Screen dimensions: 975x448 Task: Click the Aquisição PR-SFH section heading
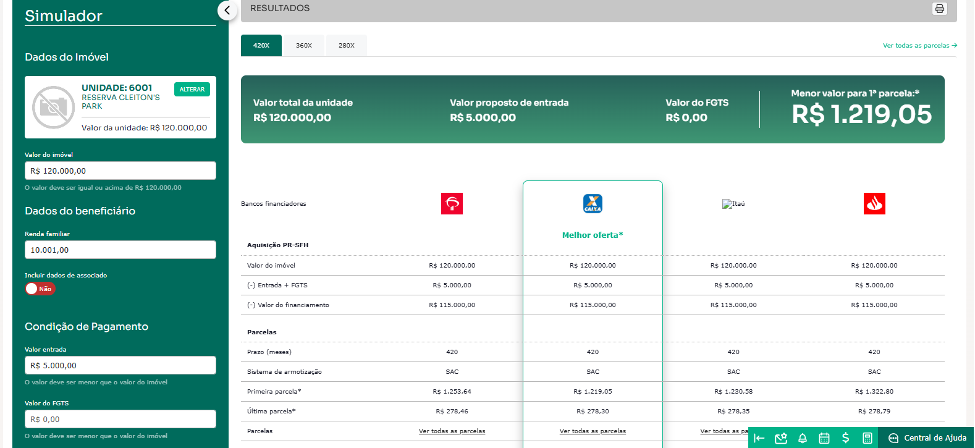277,245
